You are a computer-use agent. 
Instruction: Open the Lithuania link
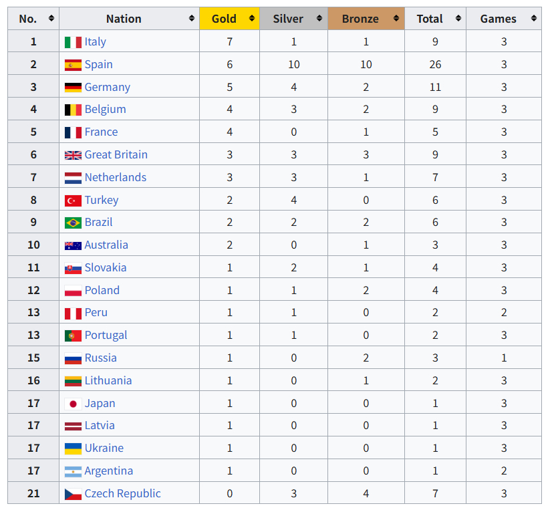(x=108, y=380)
